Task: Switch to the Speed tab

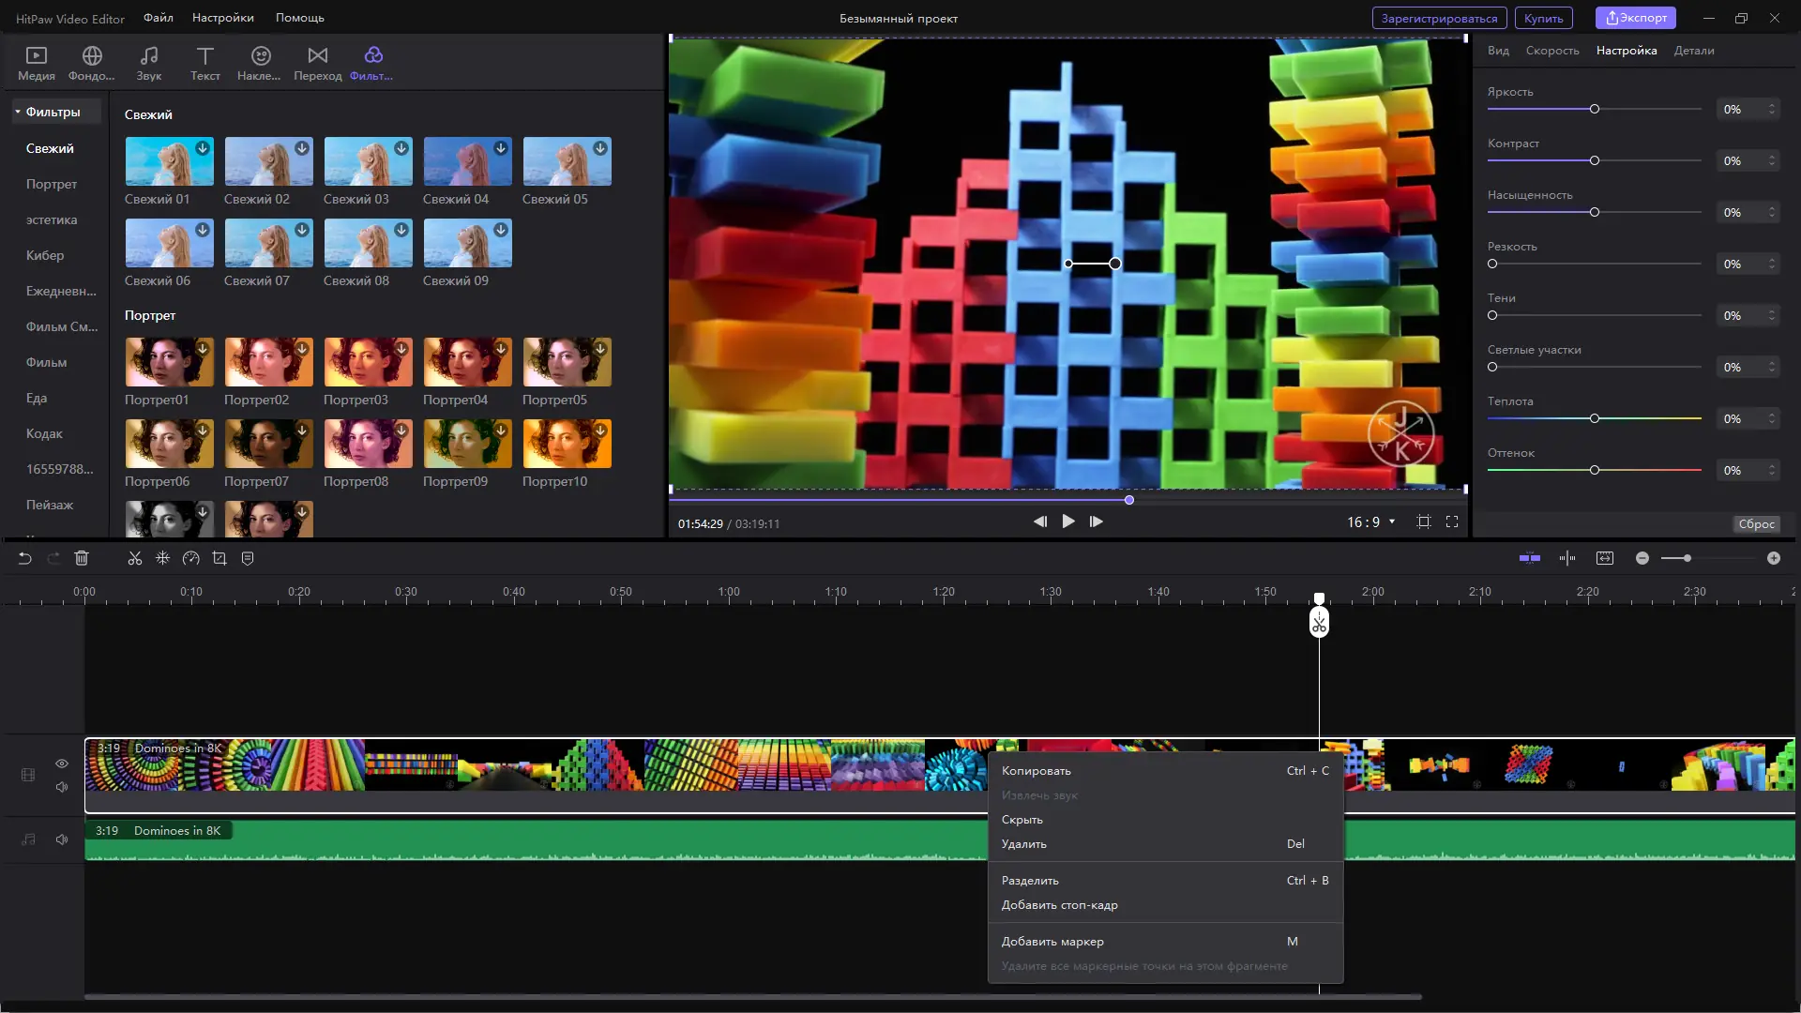Action: (1551, 51)
